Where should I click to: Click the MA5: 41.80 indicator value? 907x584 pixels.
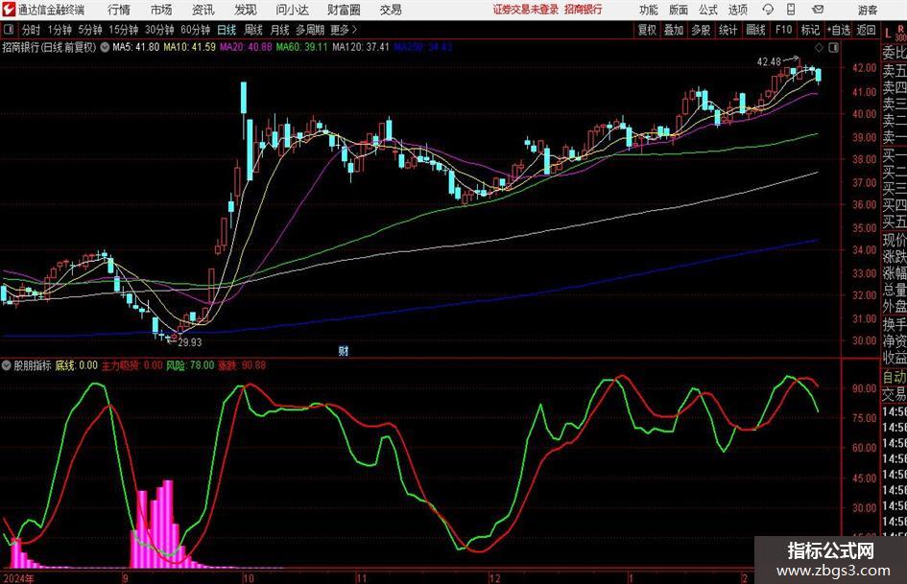pyautogui.click(x=135, y=47)
